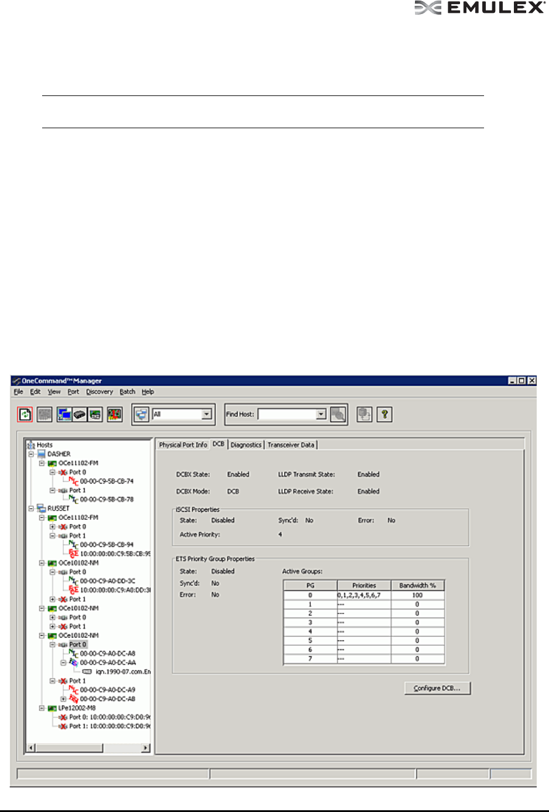Viewport: 549px width, 812px height.
Task: Click the red X port icon of Port 0: 10:00:00:00:C9:D0
Action: tap(63, 717)
